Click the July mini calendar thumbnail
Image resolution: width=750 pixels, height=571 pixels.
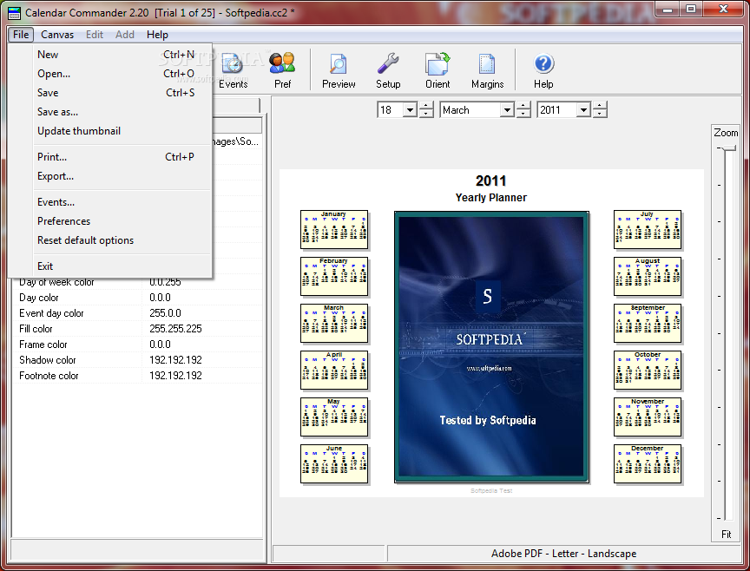[648, 230]
